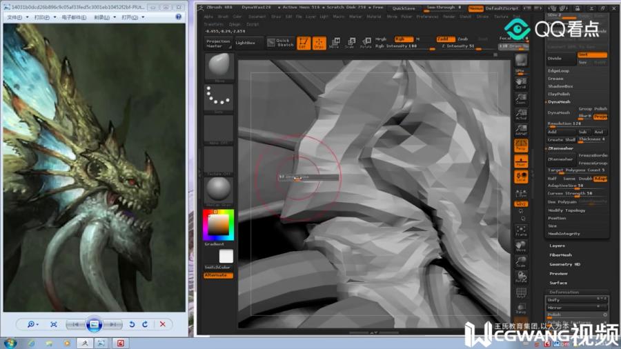
Task: Toggle the Floor grid button
Action: [521, 161]
